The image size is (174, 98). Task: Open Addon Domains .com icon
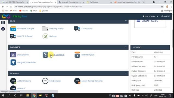coord(13,81)
